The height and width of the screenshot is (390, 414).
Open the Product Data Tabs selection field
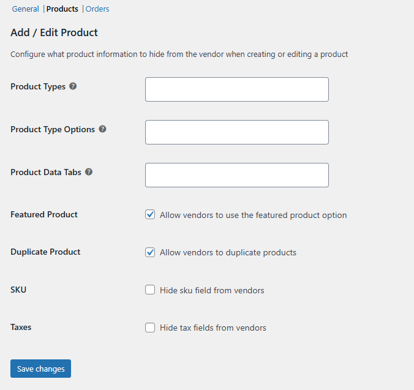pyautogui.click(x=237, y=175)
